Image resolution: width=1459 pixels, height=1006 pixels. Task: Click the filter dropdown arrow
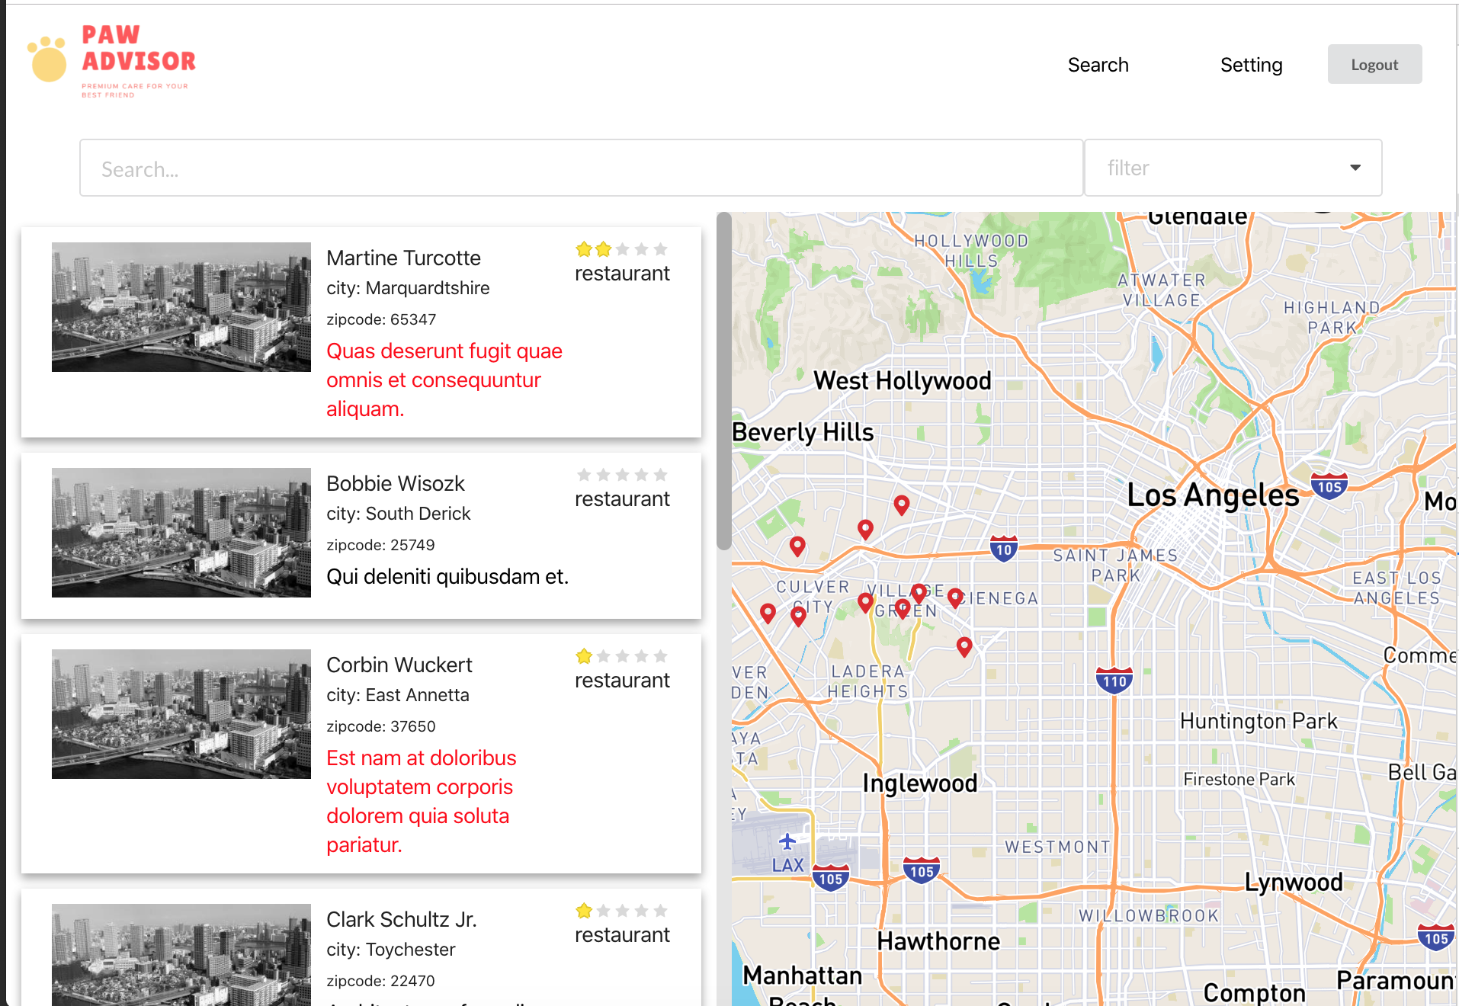1355,168
